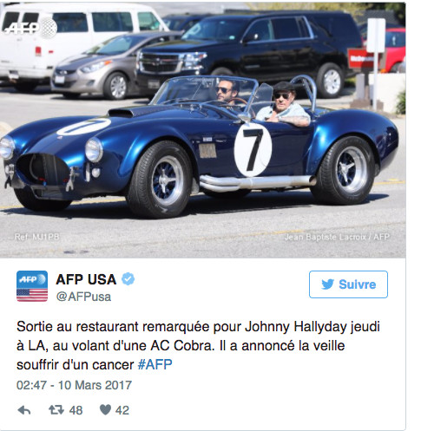Click the retweet icon
The width and height of the screenshot is (421, 431).
[56, 409]
